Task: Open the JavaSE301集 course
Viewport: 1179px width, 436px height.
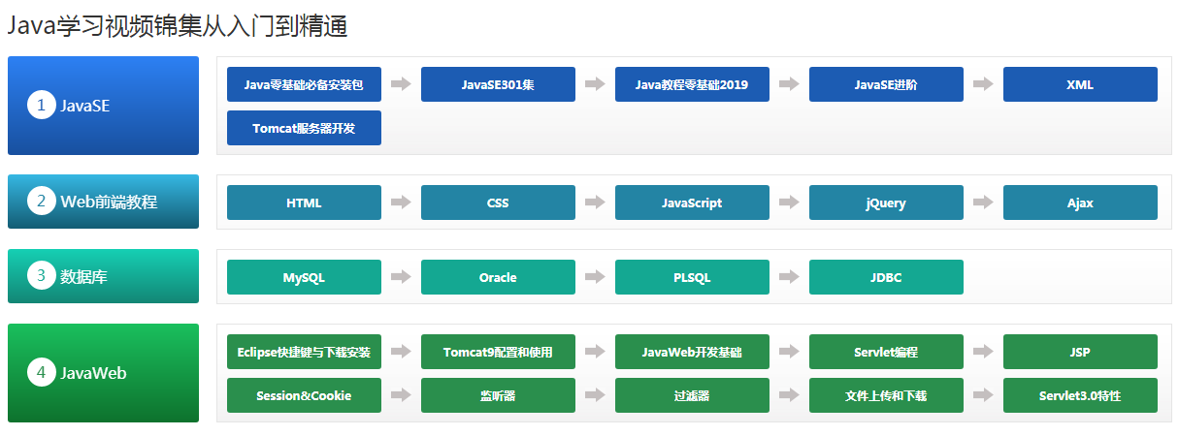Action: tap(498, 84)
